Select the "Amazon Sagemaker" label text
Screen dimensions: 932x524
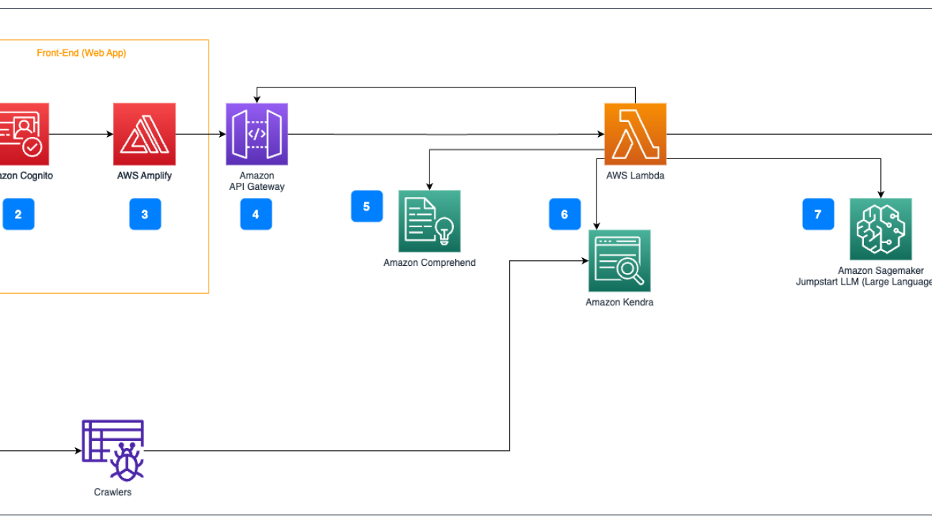point(880,271)
